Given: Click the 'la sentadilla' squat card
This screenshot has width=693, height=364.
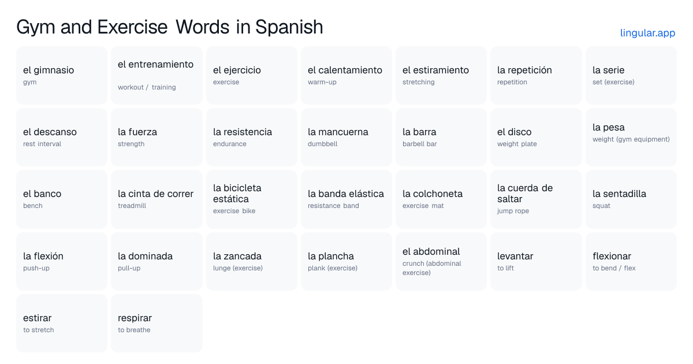Looking at the screenshot, I should click(631, 199).
